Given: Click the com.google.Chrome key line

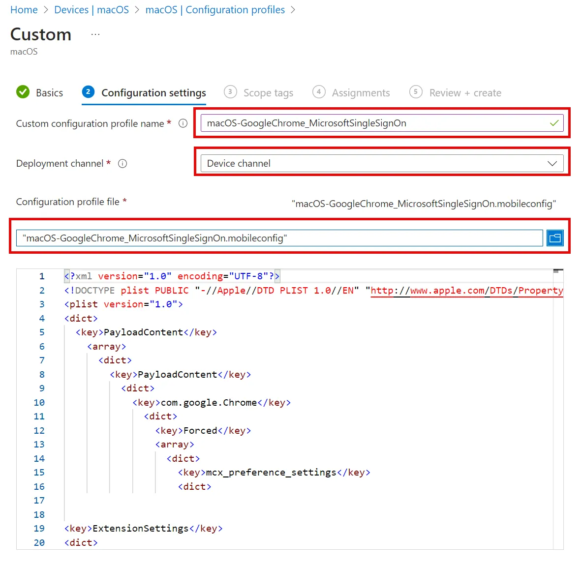Looking at the screenshot, I should [x=212, y=403].
